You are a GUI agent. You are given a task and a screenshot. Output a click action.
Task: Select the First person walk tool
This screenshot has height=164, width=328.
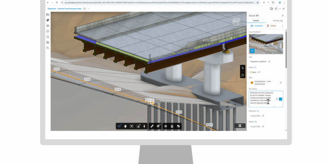click(x=144, y=126)
